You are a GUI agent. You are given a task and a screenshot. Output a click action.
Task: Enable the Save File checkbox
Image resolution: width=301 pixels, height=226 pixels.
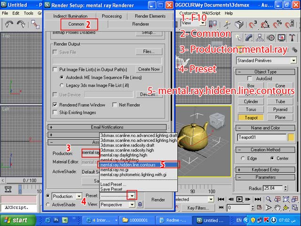coord(55,52)
